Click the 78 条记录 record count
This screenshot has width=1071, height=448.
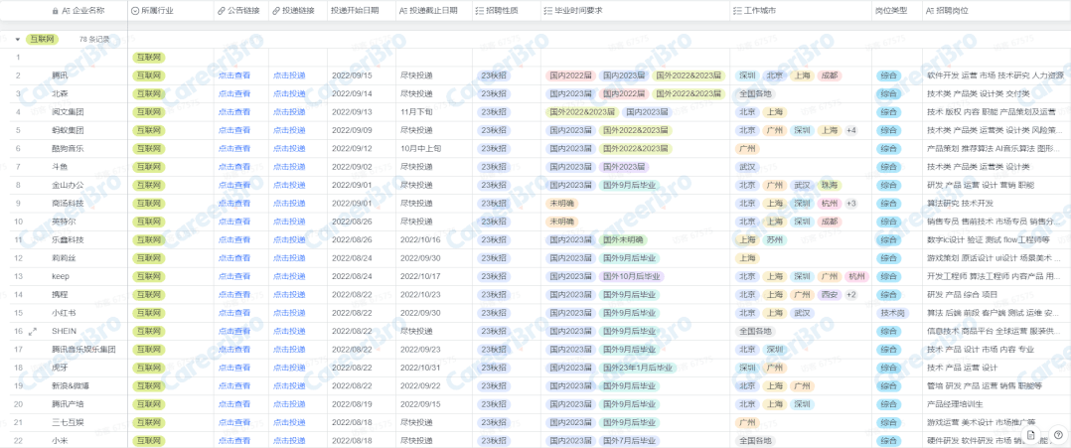(x=95, y=40)
